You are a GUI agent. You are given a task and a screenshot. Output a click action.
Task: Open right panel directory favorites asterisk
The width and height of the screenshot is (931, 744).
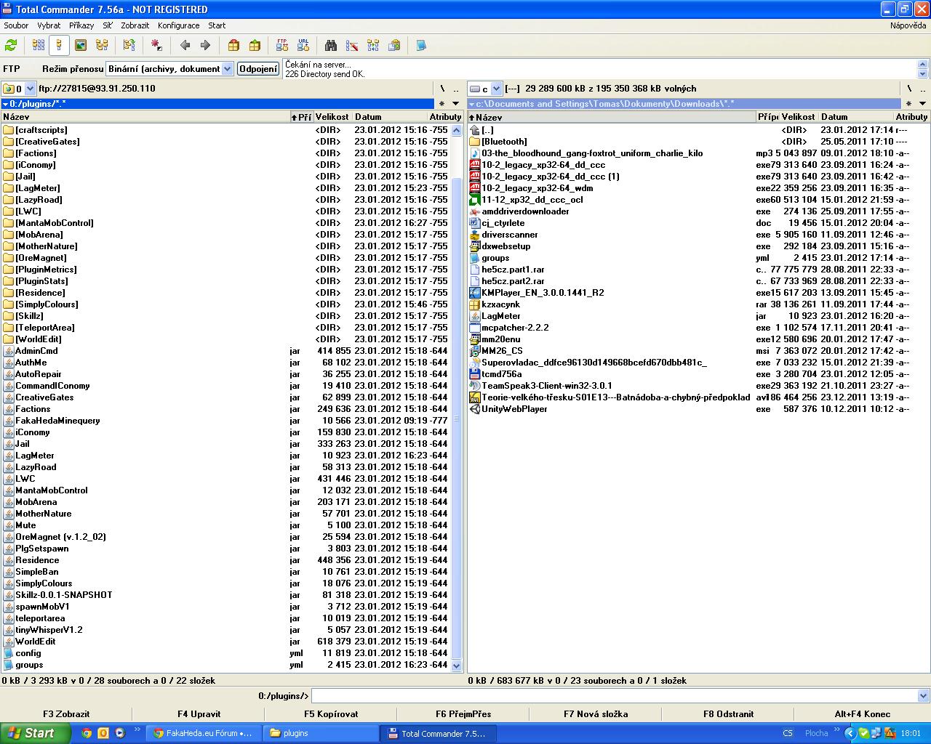[908, 104]
